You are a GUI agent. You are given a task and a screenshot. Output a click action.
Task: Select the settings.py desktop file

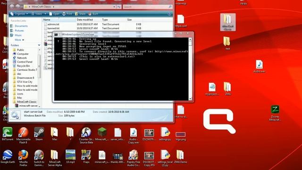[165, 134]
